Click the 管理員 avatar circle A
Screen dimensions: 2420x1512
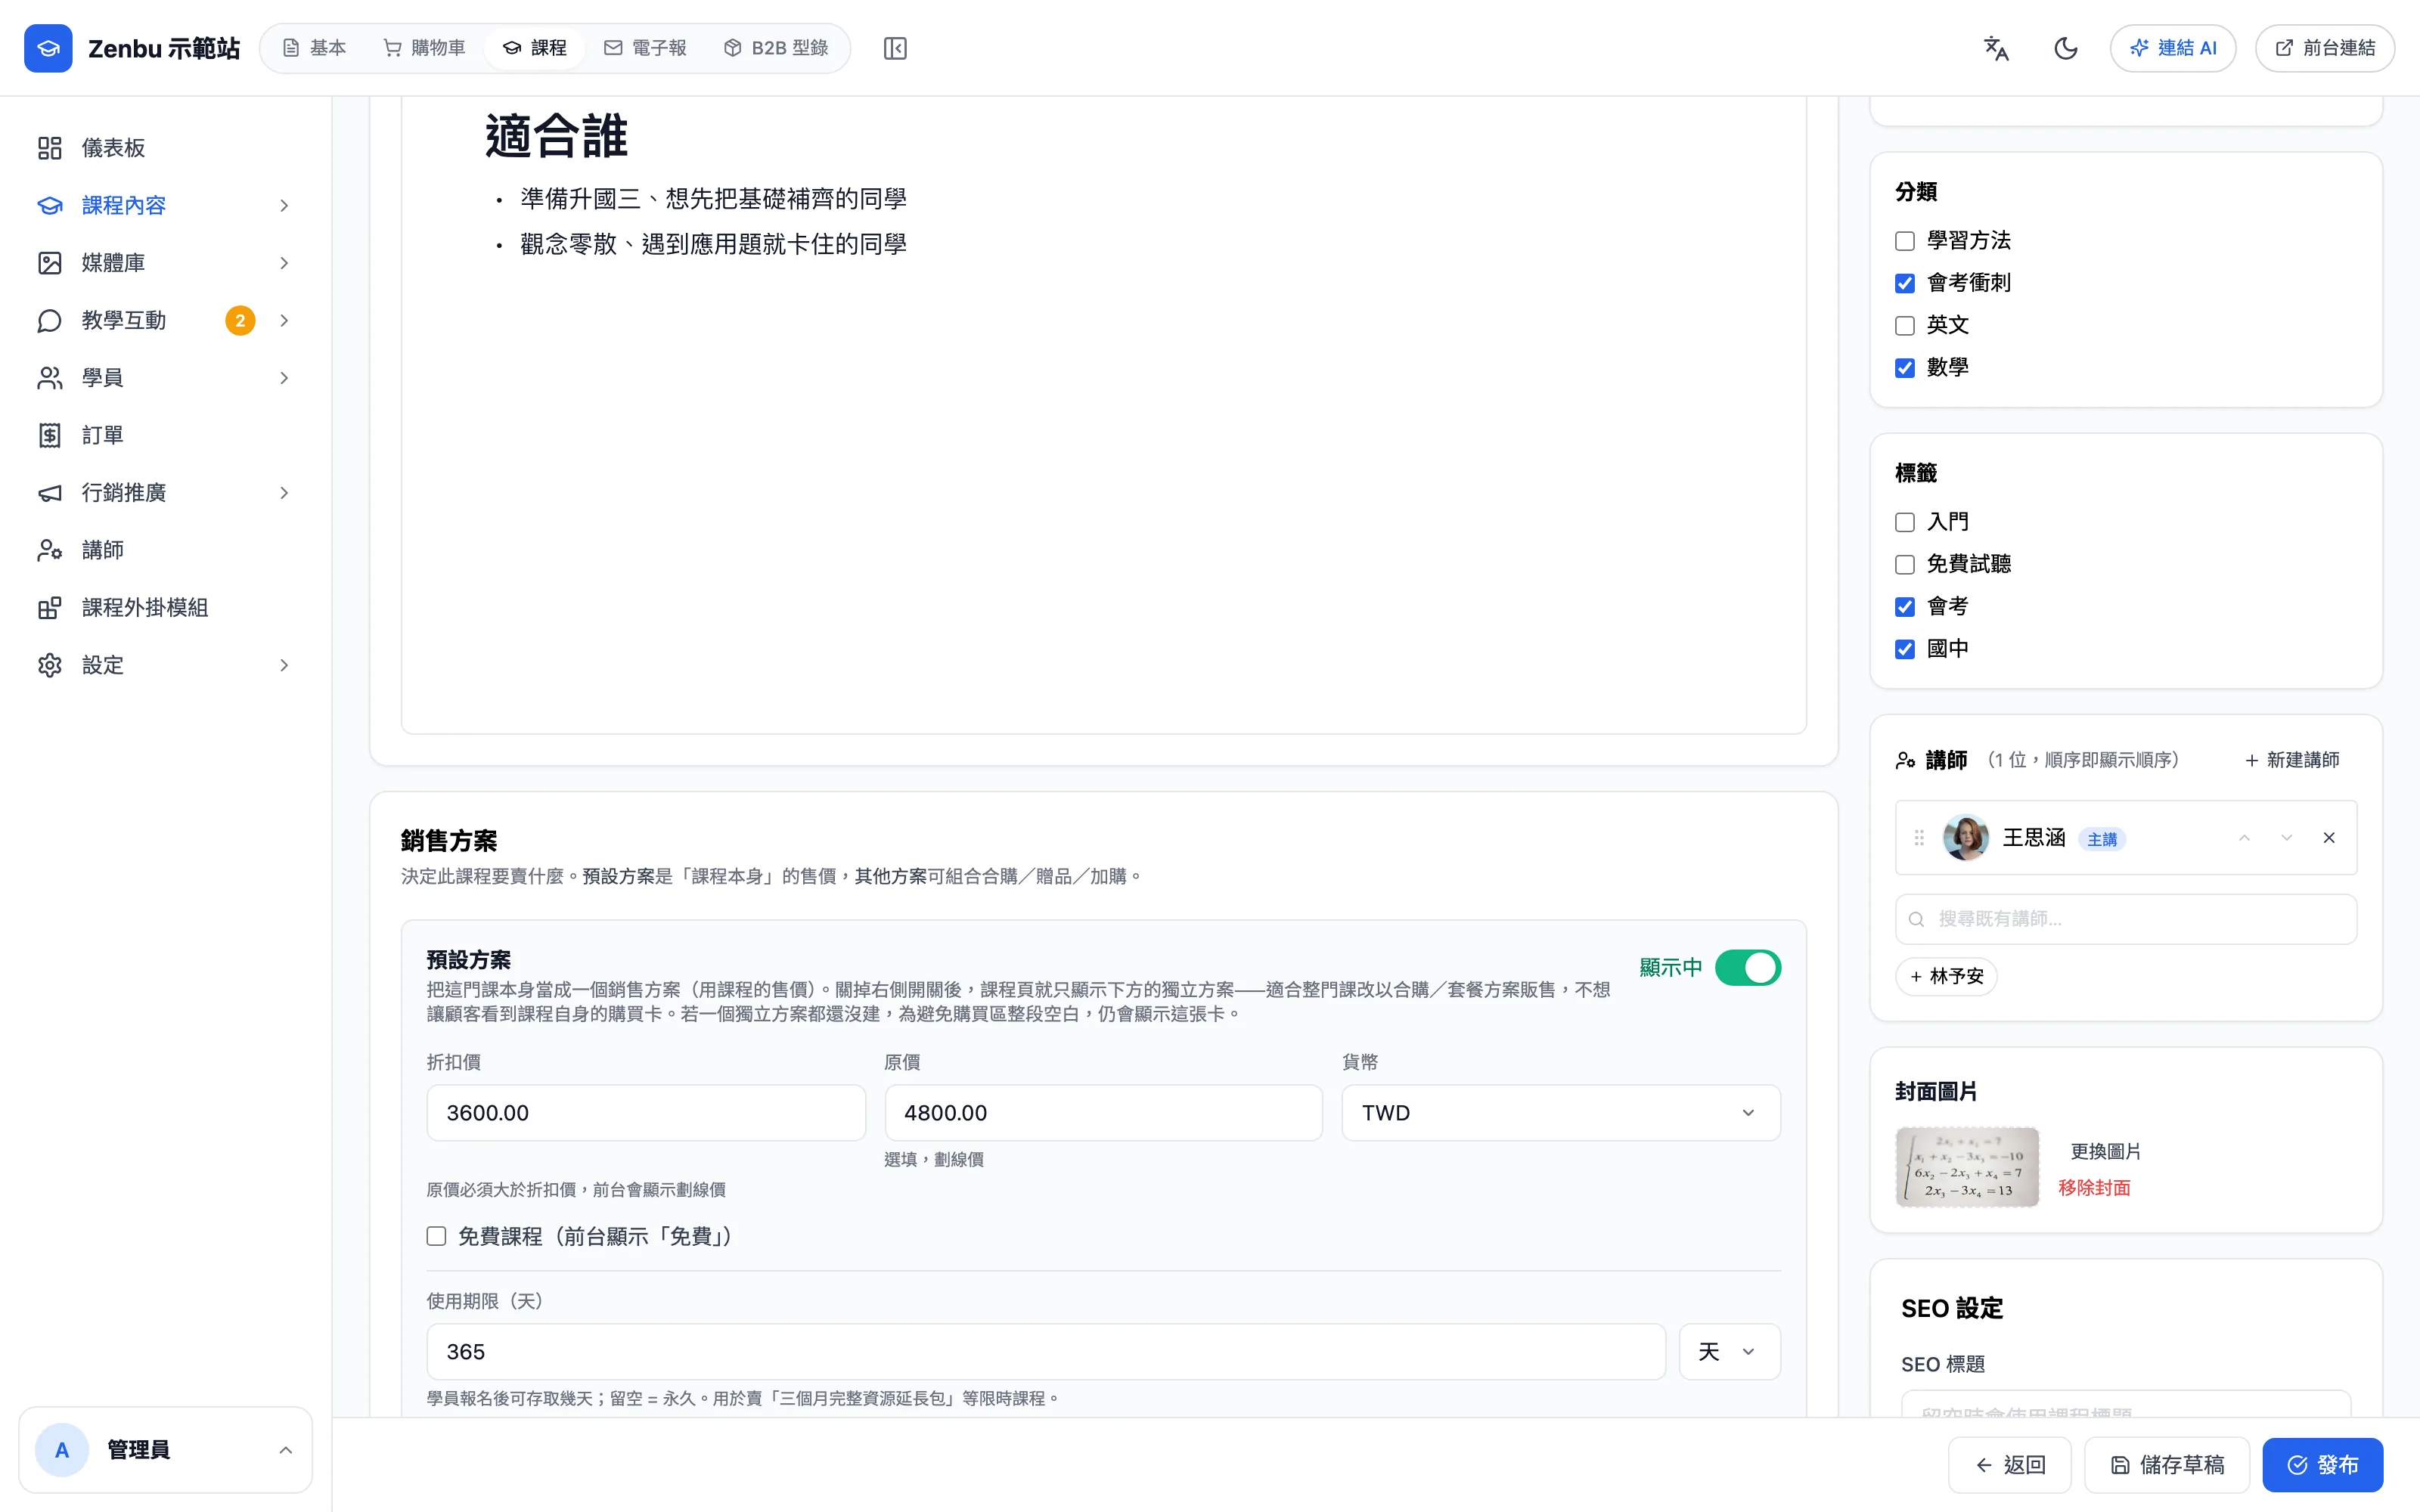tap(62, 1450)
